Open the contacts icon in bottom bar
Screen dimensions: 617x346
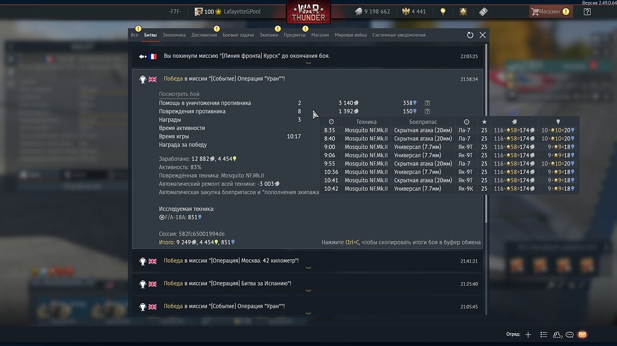click(557, 335)
